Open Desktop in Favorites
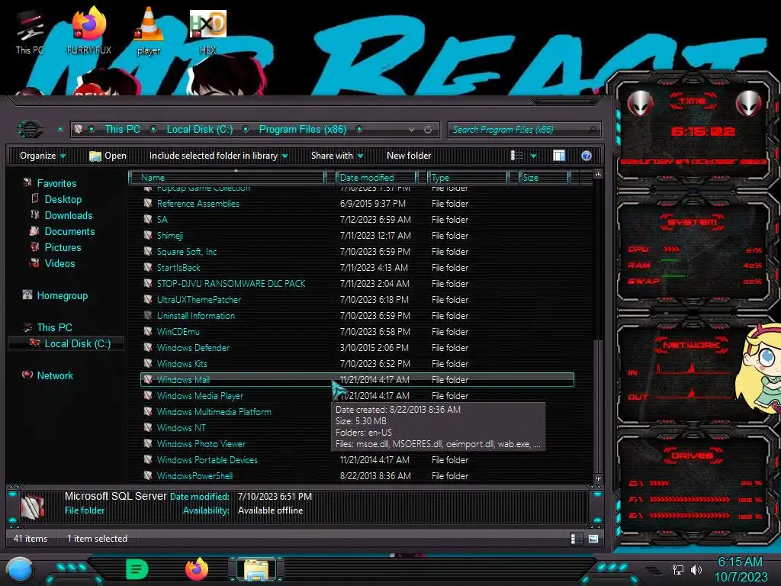 [63, 199]
